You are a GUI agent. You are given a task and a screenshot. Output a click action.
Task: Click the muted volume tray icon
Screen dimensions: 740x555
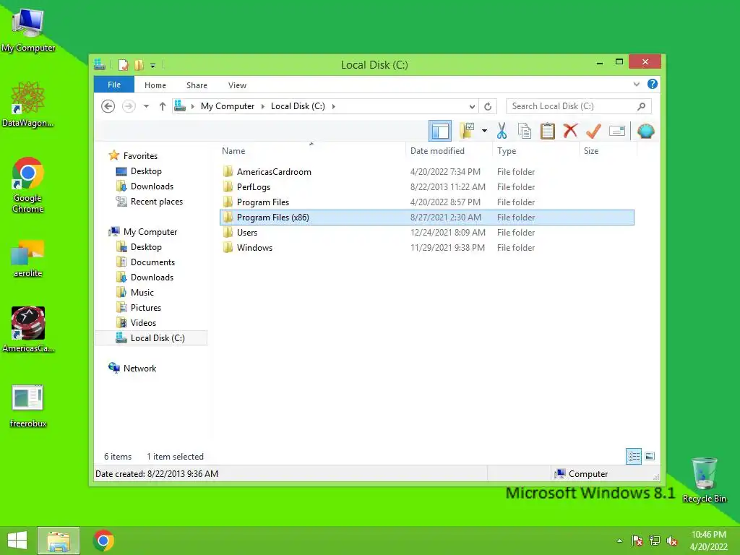671,541
